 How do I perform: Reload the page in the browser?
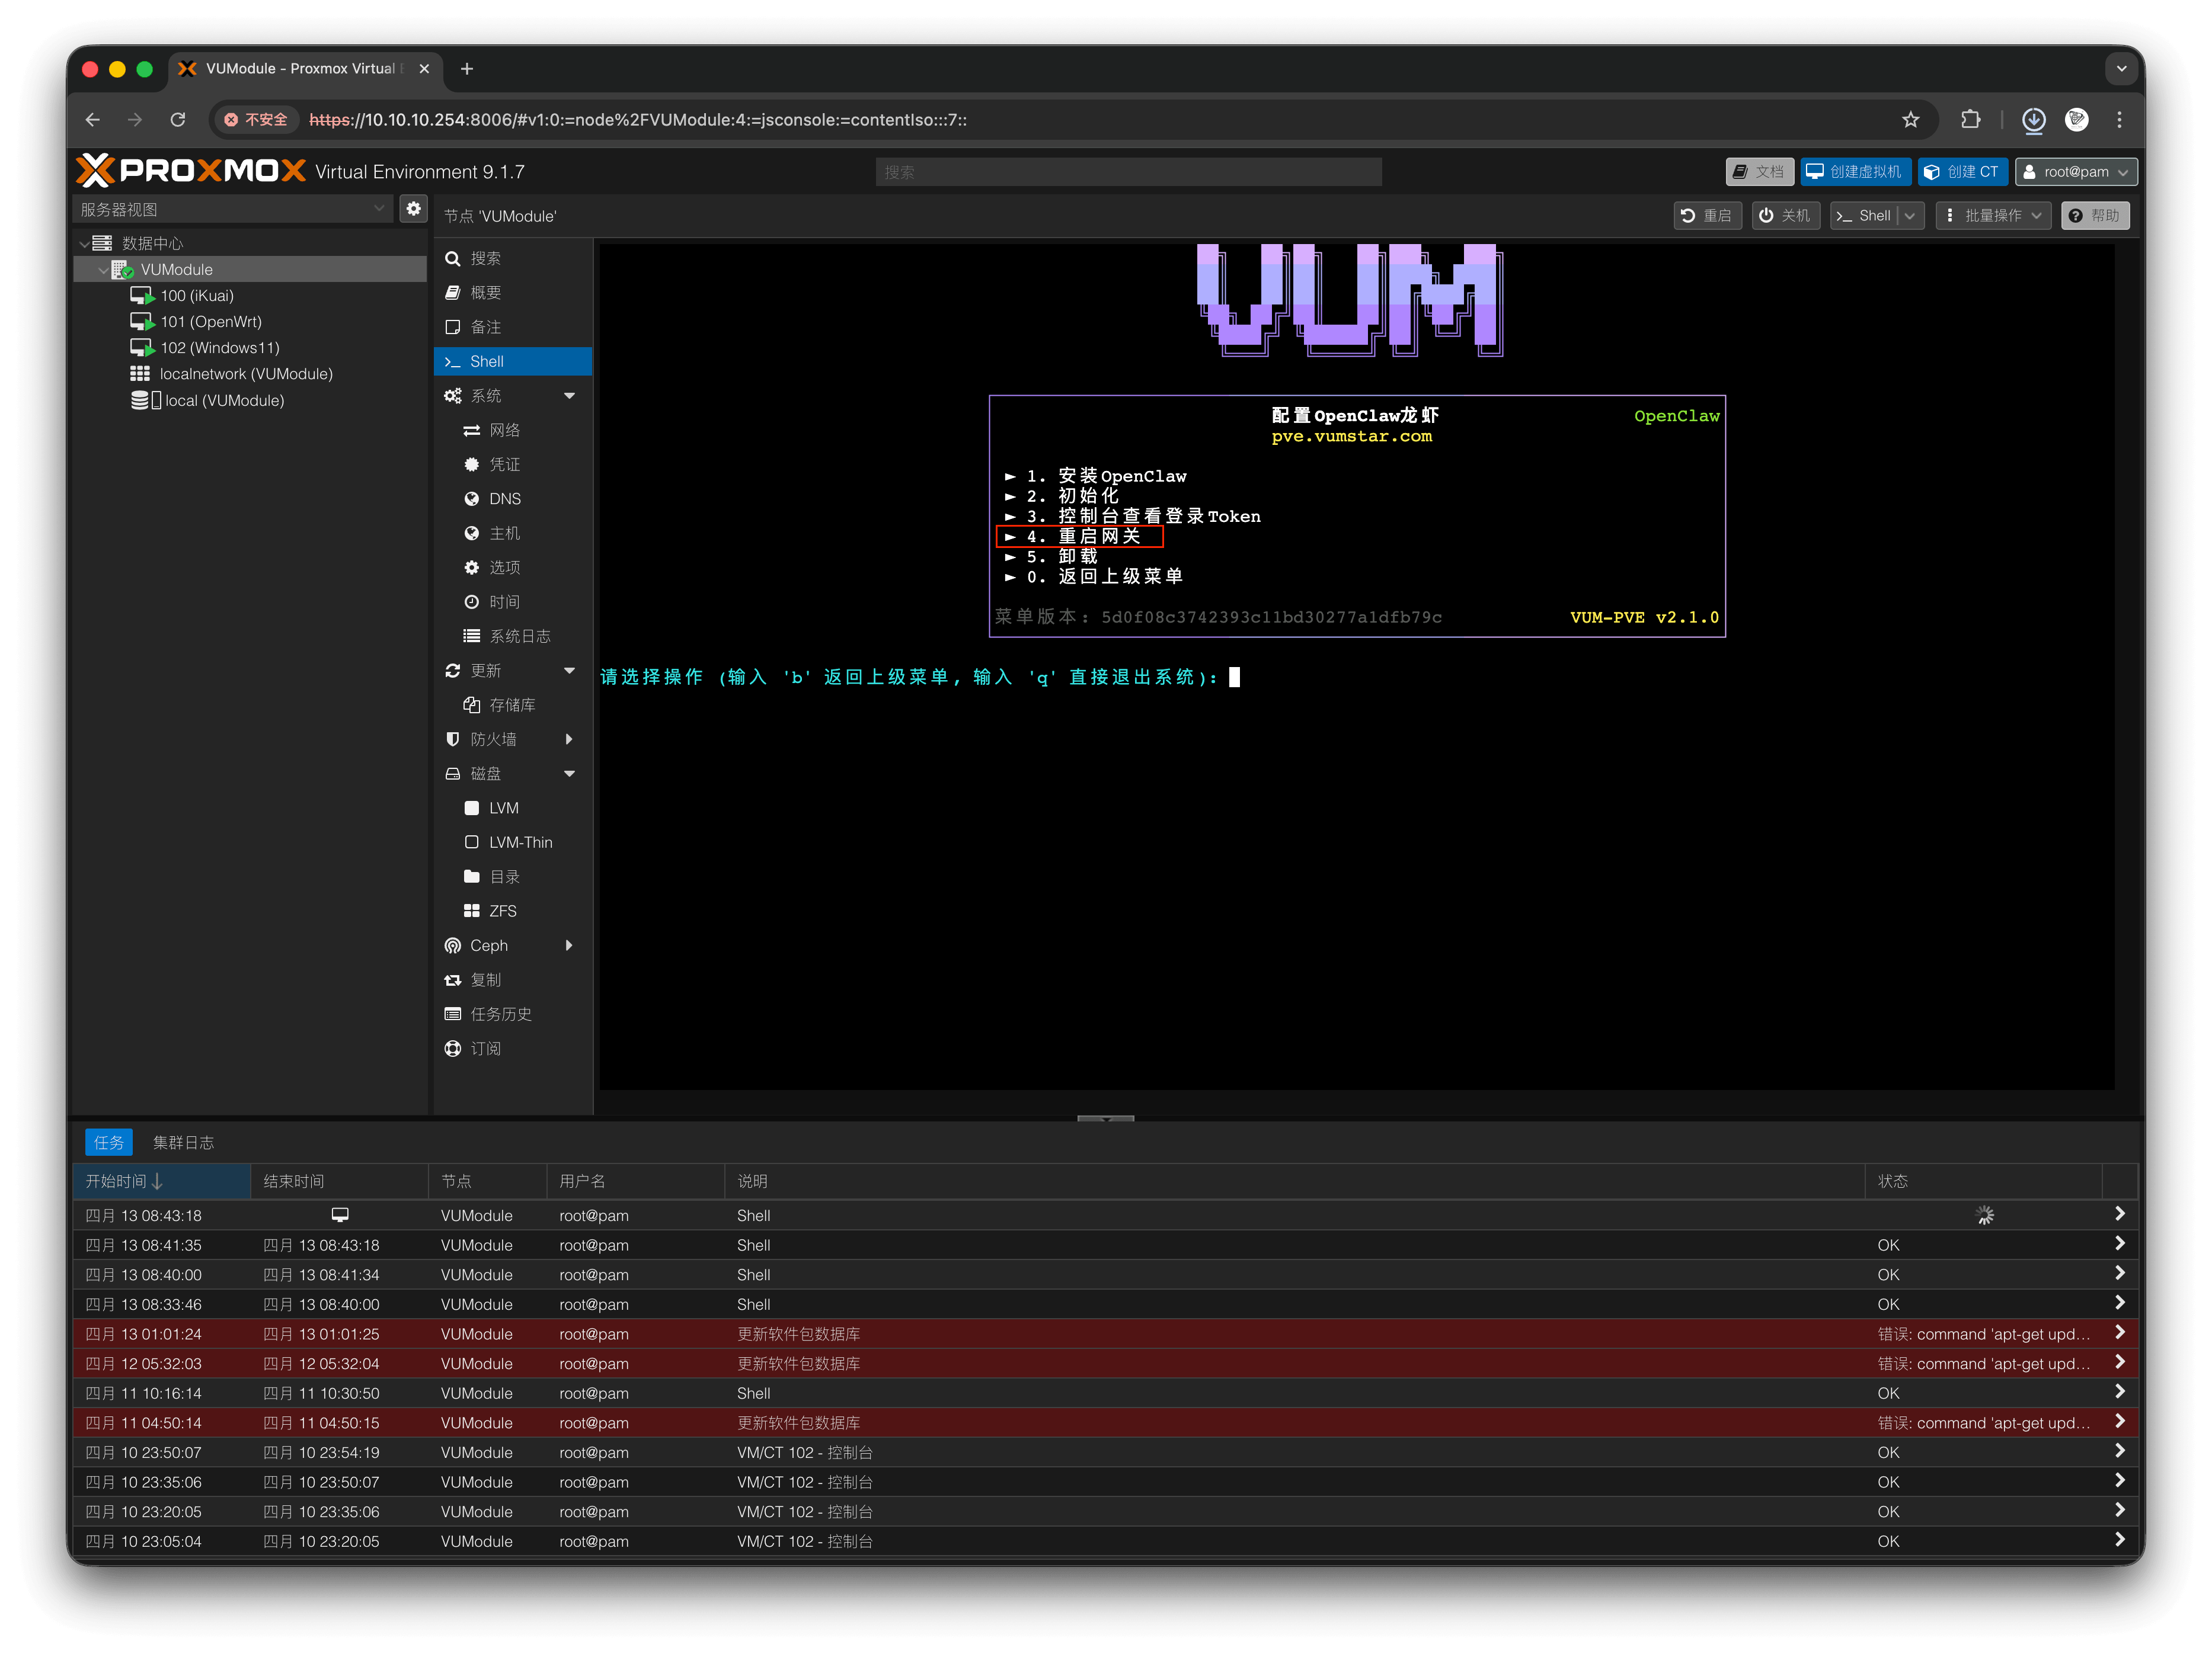pyautogui.click(x=178, y=120)
